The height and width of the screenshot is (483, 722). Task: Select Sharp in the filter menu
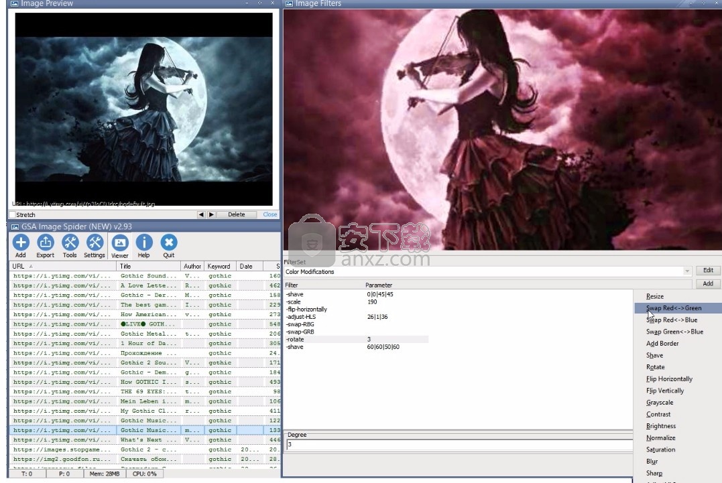[654, 474]
